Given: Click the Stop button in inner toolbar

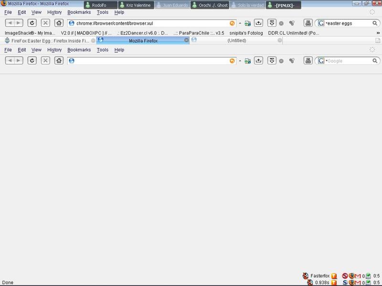Looking at the screenshot, I should click(x=45, y=61).
